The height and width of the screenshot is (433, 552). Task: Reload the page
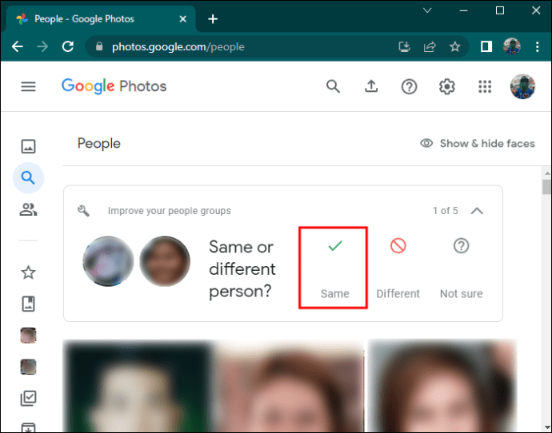click(x=68, y=47)
